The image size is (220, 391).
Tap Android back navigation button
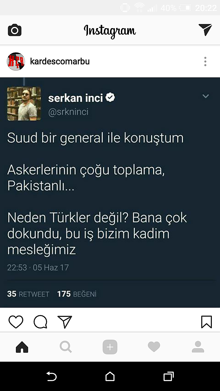point(52,376)
